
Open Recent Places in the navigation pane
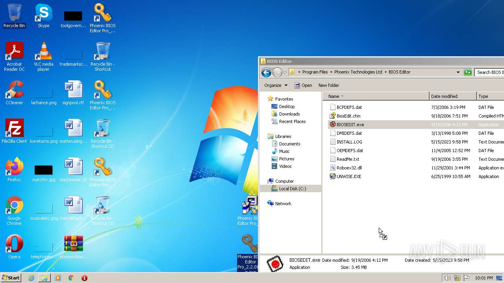289,121
